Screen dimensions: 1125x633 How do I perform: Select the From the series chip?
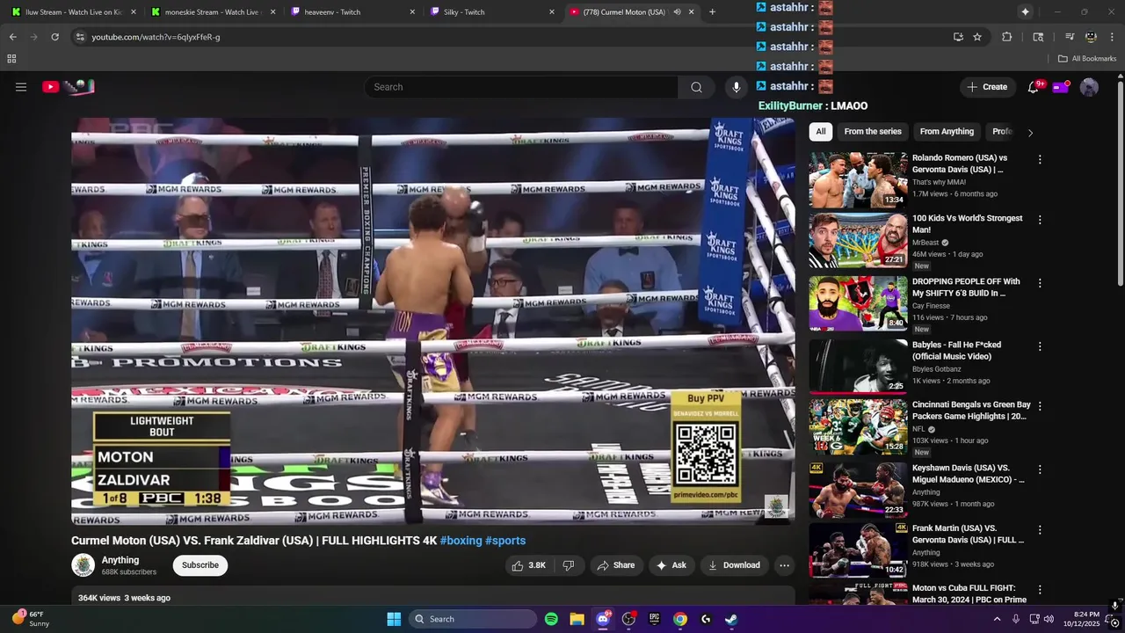(873, 132)
